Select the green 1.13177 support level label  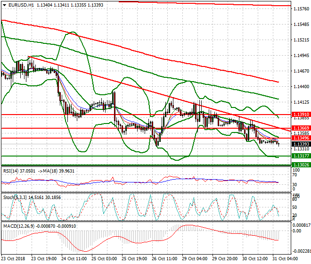[301, 156]
